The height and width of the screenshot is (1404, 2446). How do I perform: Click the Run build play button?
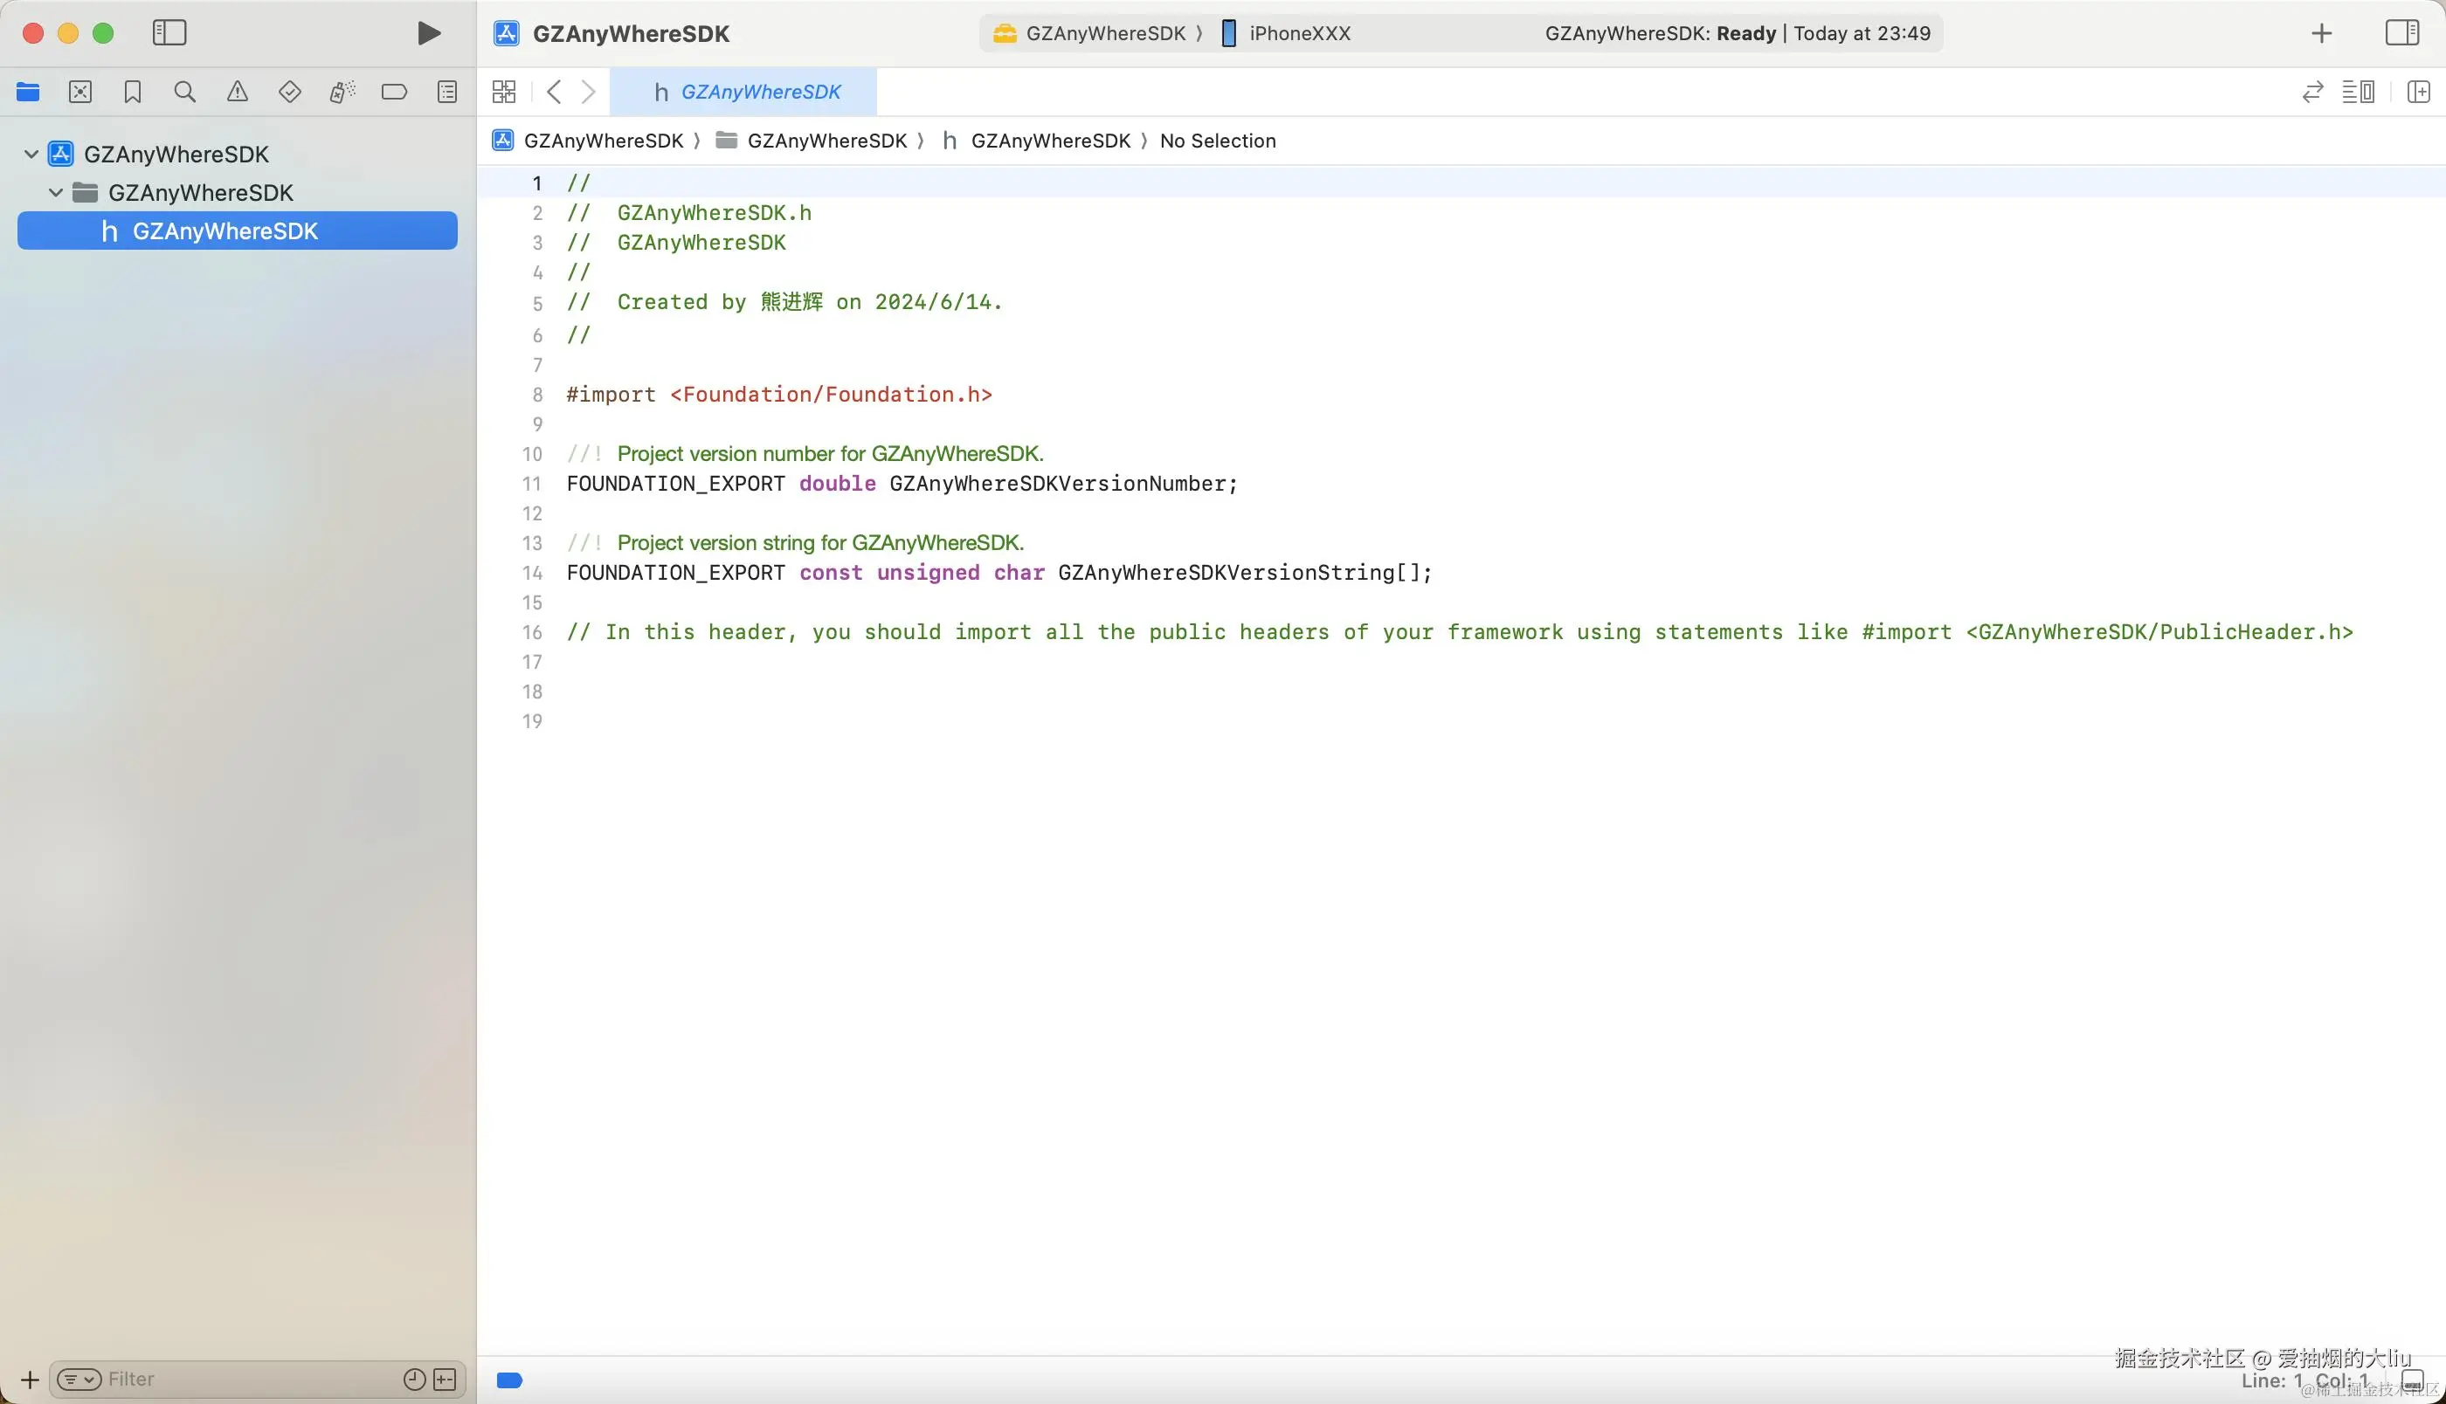(428, 33)
